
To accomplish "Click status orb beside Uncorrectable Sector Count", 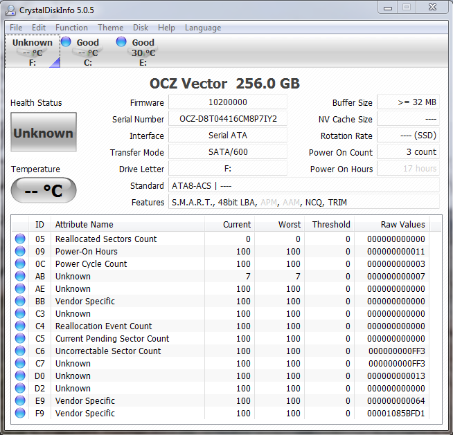I will tap(20, 351).
